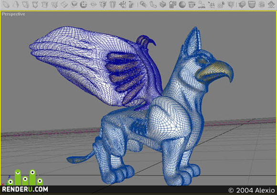
Task: Click the first bent shape toolbar icon
Action: point(6,4)
